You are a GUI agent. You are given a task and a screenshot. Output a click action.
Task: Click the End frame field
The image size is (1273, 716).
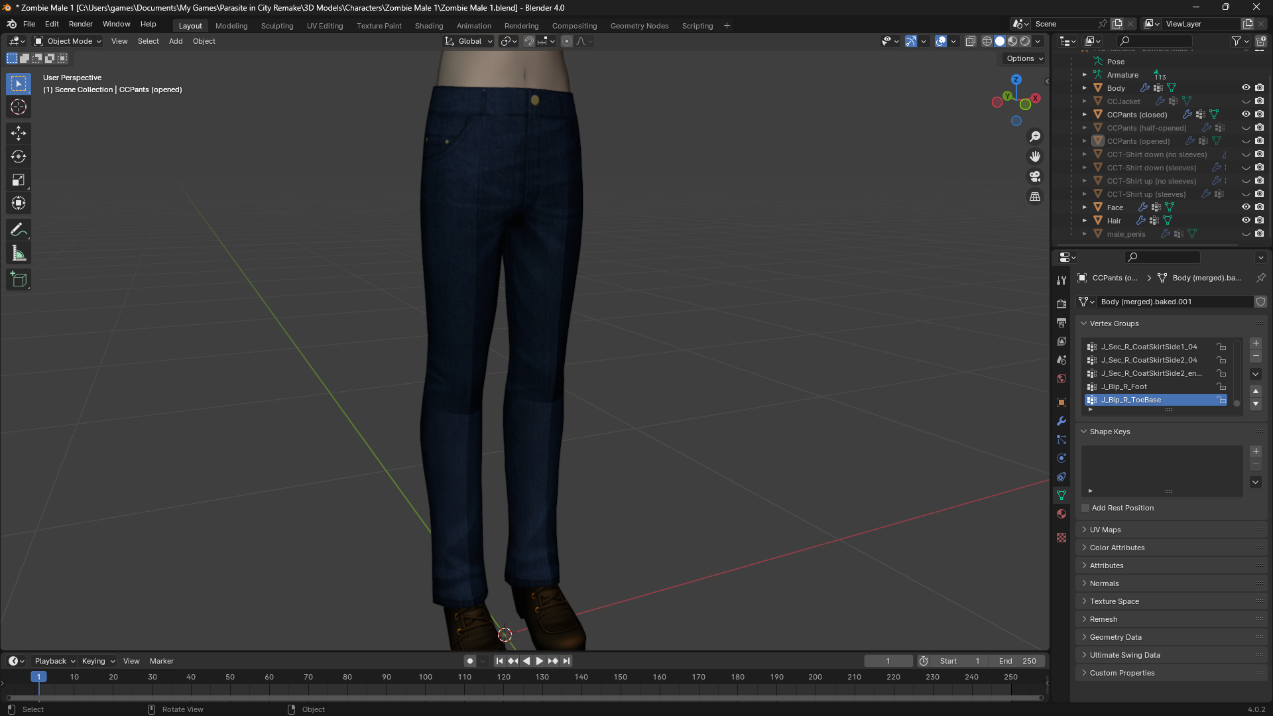pos(1018,661)
